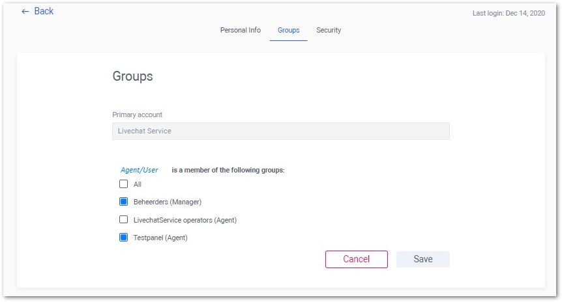The image size is (562, 302).
Task: Click the 'LivechatService operators (Agent)' label text
Action: pyautogui.click(x=185, y=220)
